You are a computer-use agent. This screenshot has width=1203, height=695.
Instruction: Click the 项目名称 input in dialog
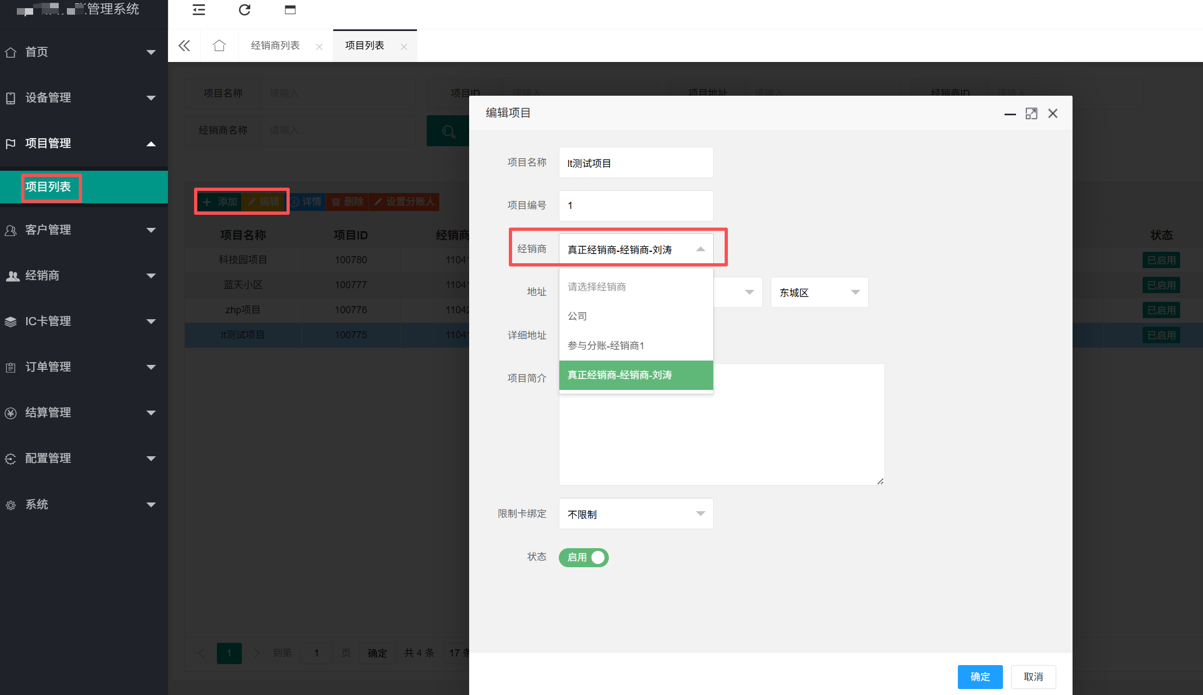point(636,163)
